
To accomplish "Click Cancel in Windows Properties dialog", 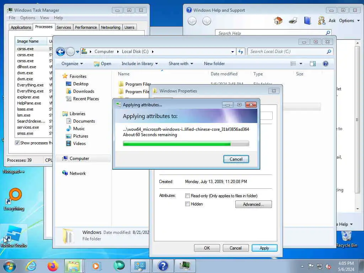I will [x=236, y=248].
